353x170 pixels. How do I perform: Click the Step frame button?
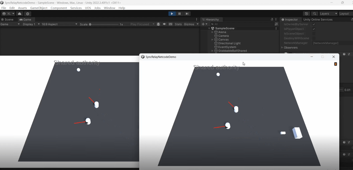187,14
